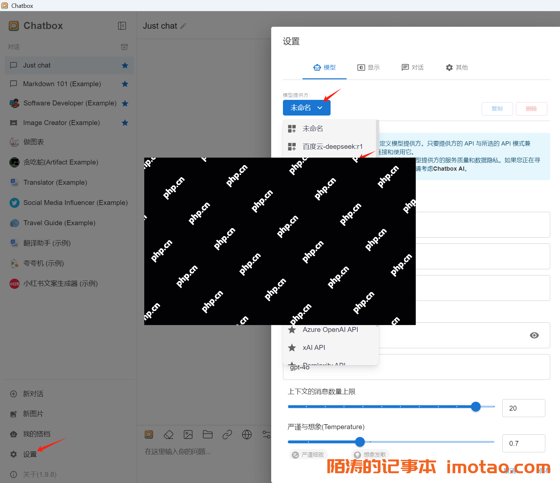Click the web browsing globe icon

(247, 434)
